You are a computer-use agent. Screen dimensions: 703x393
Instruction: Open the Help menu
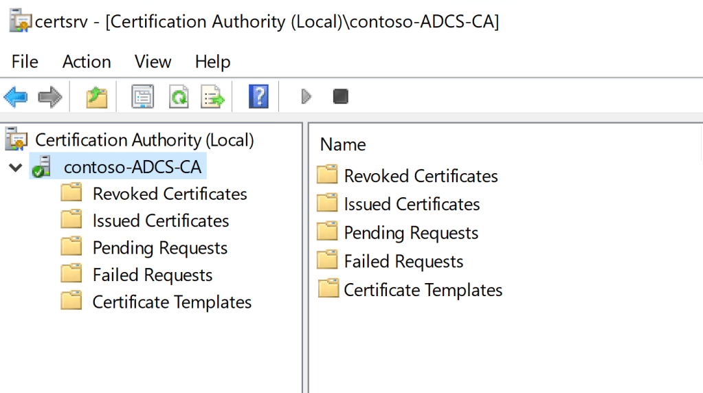[x=212, y=62]
